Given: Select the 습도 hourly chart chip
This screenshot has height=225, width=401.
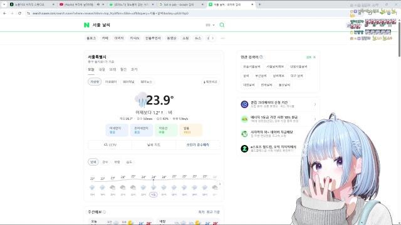Looking at the screenshot, I should click(129, 162).
